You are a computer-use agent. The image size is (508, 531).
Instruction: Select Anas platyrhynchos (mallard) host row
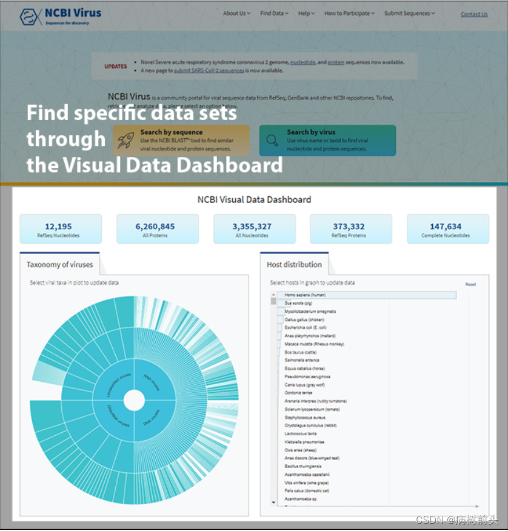tap(310, 336)
